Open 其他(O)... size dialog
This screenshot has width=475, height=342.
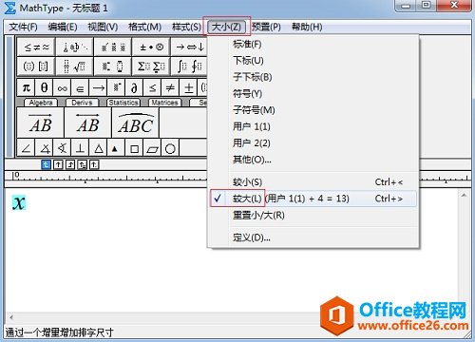click(x=313, y=160)
